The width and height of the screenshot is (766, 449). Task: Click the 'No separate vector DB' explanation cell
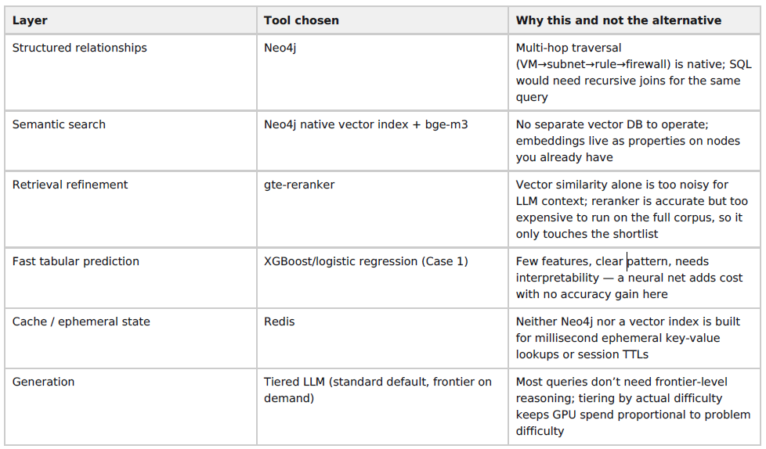click(x=634, y=141)
